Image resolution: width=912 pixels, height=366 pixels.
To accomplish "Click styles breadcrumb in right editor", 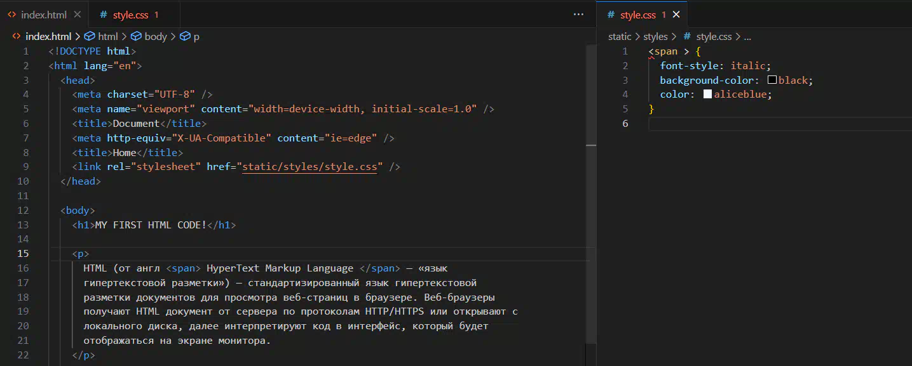I will click(655, 37).
